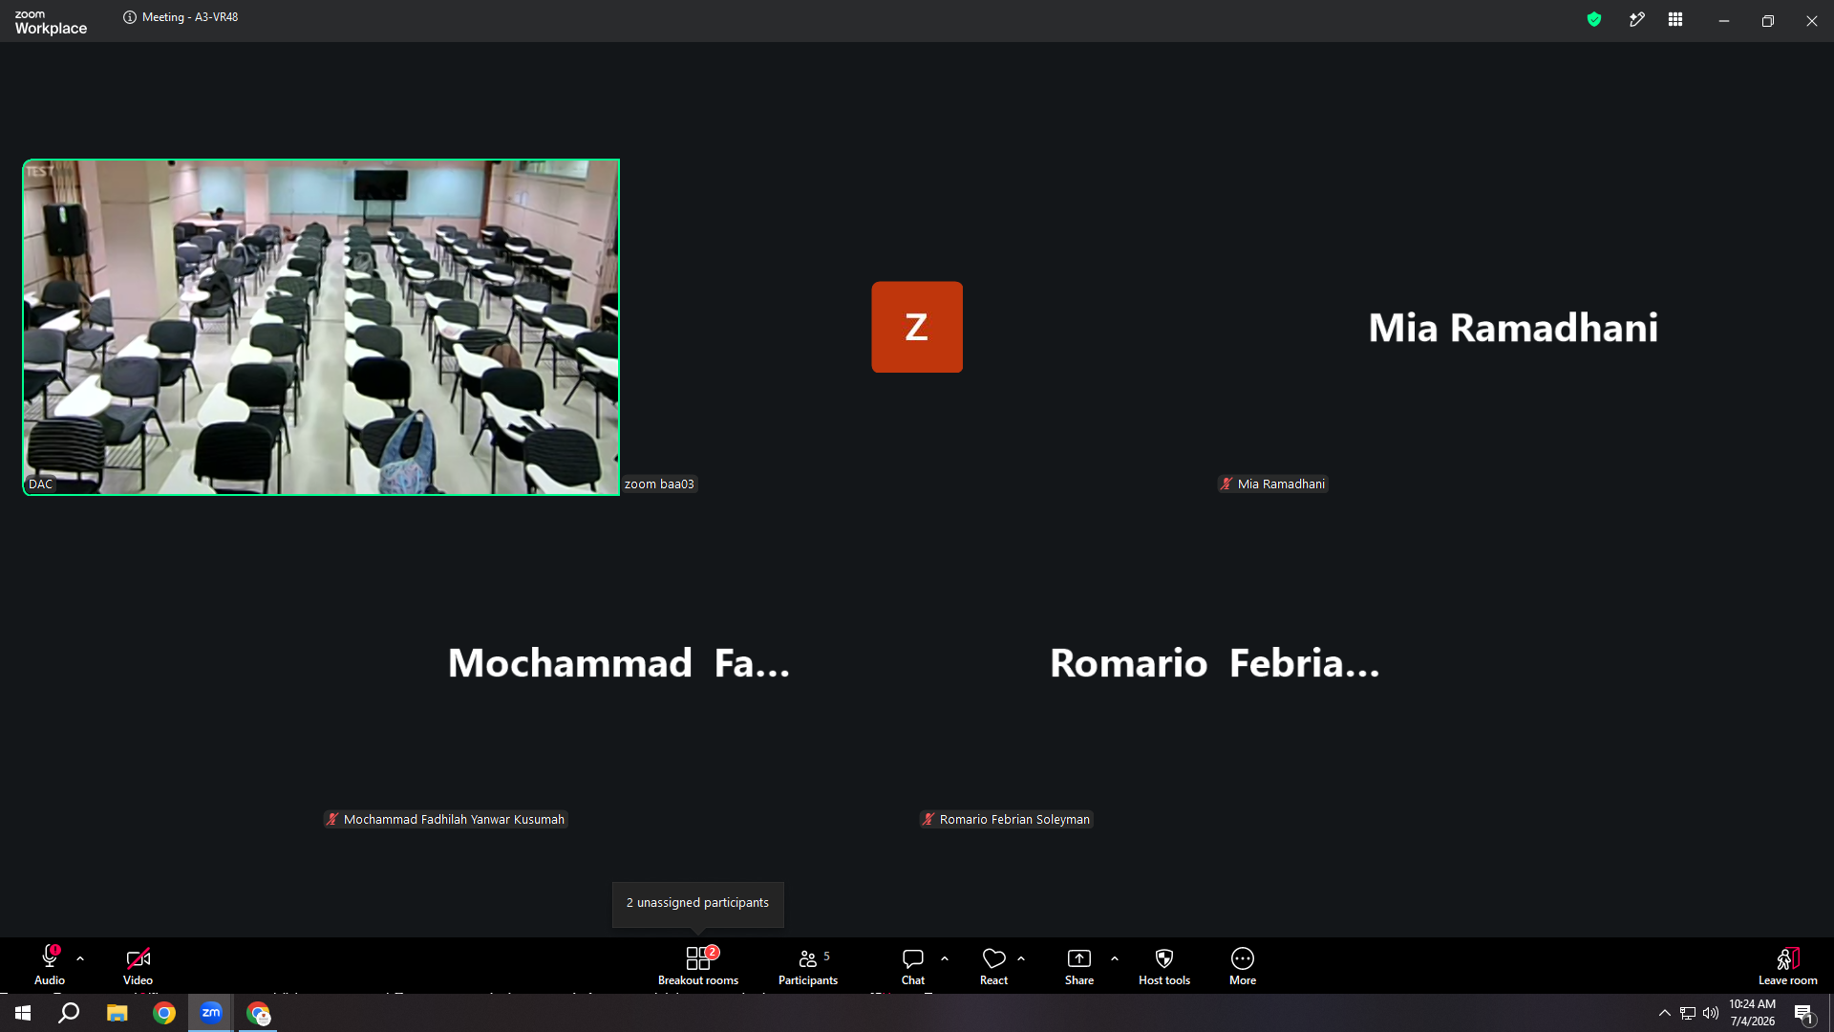Click the 2 unassigned participants tooltip
The image size is (1834, 1032).
point(697,903)
